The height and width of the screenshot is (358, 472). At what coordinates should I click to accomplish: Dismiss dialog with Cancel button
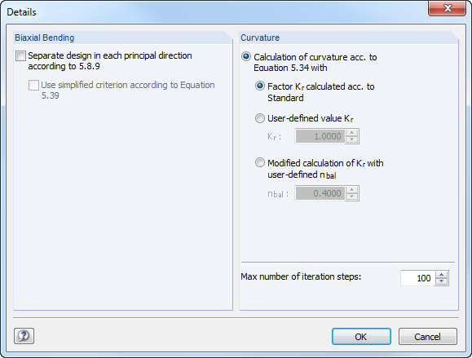point(427,336)
